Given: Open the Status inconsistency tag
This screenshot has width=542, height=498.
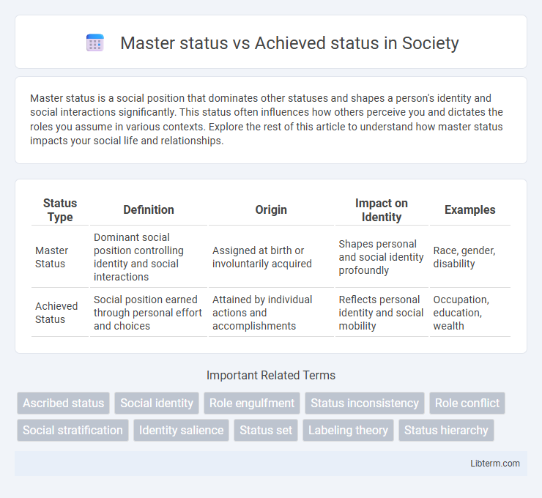Looking at the screenshot, I should pyautogui.click(x=364, y=403).
